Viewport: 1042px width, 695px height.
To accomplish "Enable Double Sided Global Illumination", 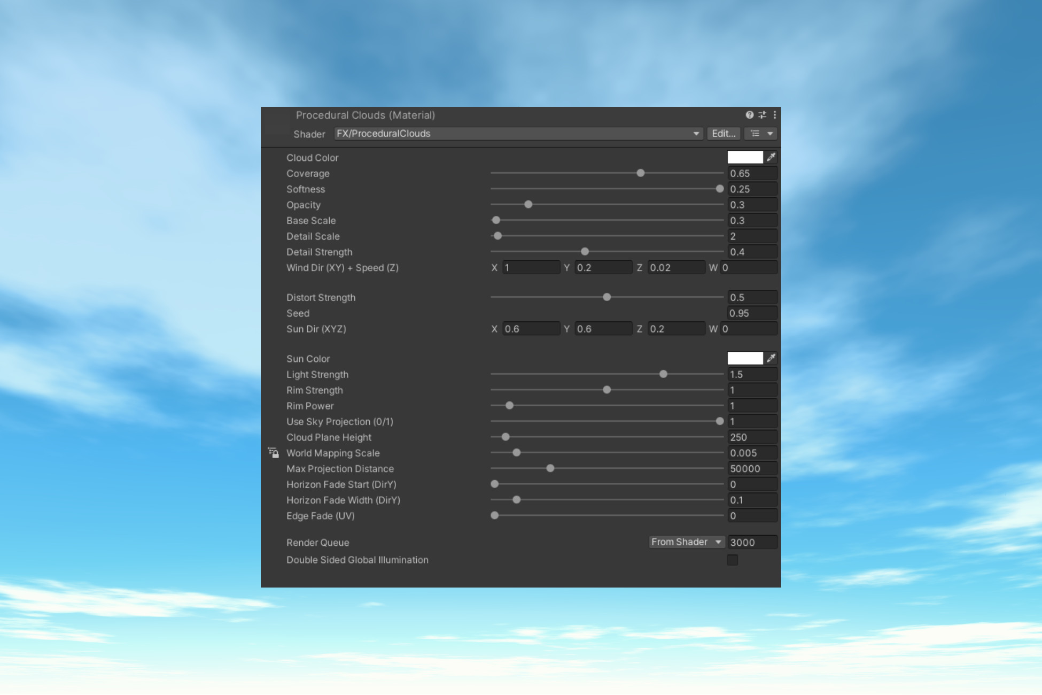I will (x=733, y=560).
